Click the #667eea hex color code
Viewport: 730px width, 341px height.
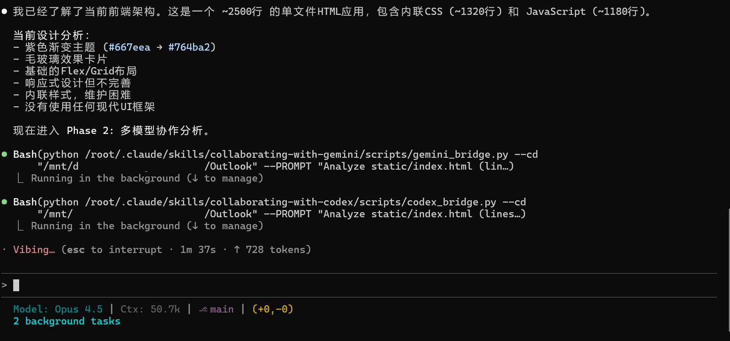[x=130, y=47]
